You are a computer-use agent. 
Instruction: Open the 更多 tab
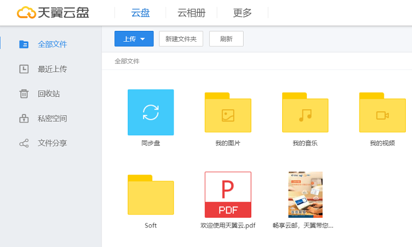point(243,13)
